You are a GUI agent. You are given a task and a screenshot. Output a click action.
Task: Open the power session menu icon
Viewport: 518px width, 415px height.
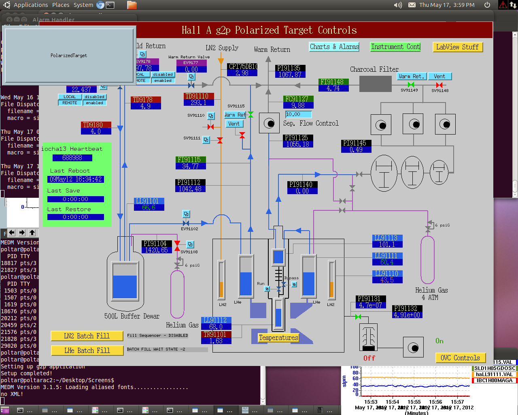(x=487, y=5)
